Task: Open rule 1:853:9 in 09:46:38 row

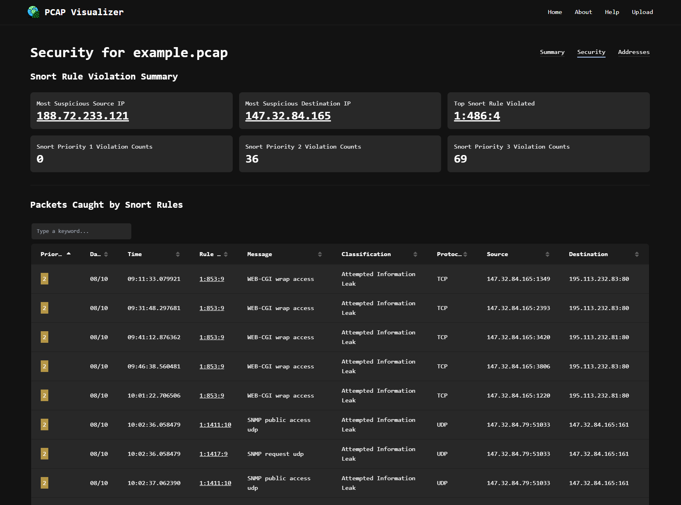Action: pyautogui.click(x=212, y=366)
